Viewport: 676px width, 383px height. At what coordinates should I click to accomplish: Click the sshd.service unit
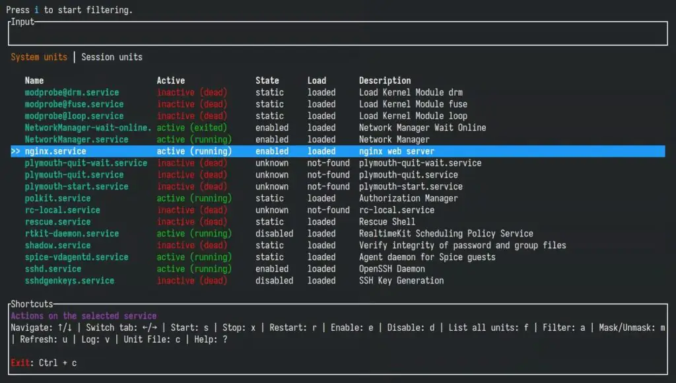[53, 269]
